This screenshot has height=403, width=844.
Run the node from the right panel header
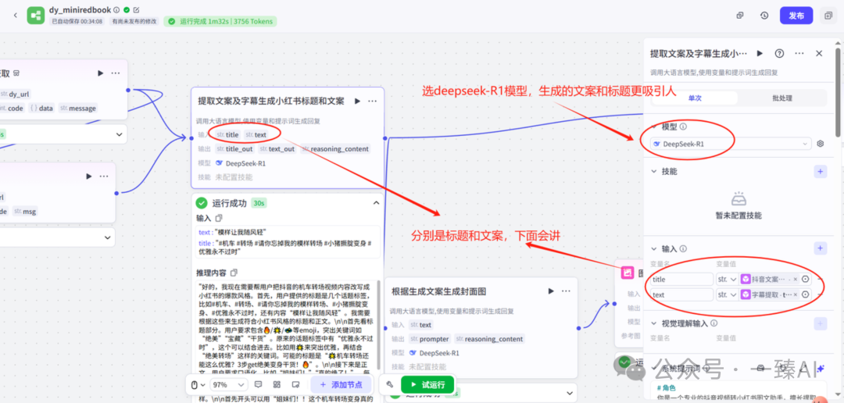click(760, 53)
